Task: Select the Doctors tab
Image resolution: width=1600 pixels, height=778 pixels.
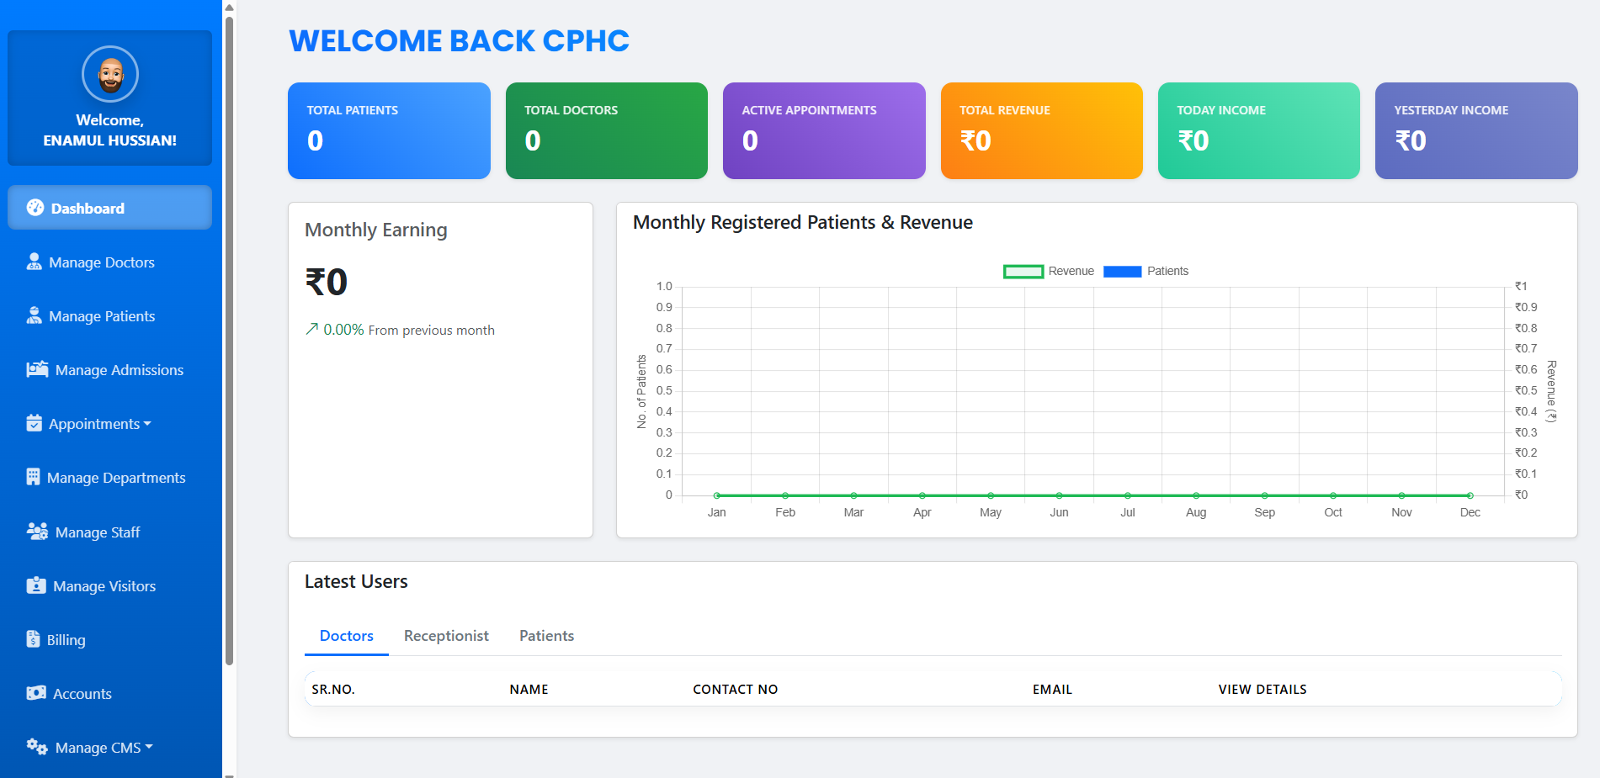Action: point(346,636)
